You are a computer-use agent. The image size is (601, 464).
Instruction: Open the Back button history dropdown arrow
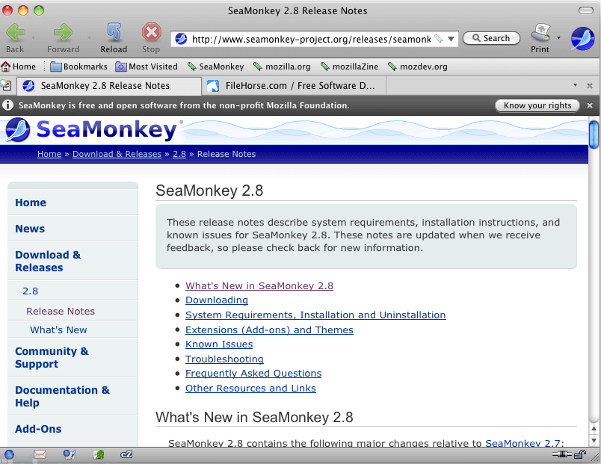pos(34,38)
